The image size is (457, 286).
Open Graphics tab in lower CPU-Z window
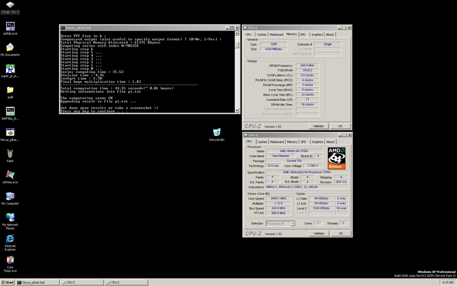[318, 142]
